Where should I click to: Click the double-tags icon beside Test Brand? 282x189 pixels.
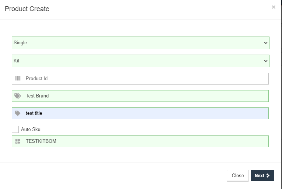click(x=18, y=96)
